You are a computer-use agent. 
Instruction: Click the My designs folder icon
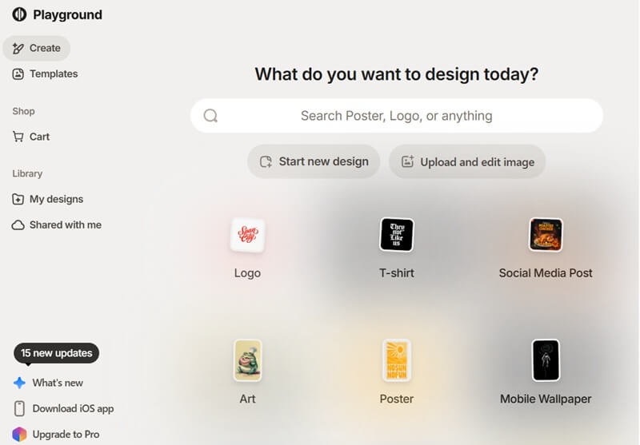point(18,199)
